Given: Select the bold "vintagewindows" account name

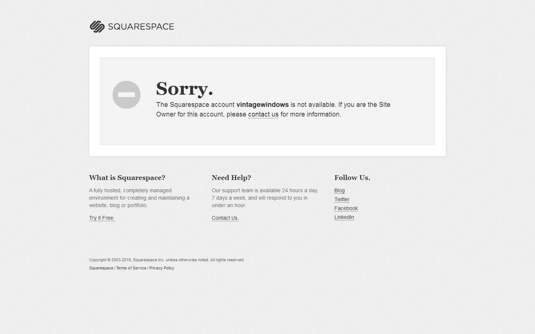Looking at the screenshot, I should click(262, 105).
